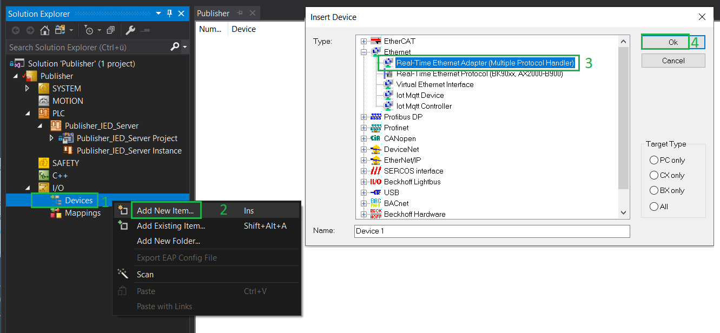Open Properties via the wrench icon
Image resolution: width=720 pixels, height=333 pixels.
[130, 30]
